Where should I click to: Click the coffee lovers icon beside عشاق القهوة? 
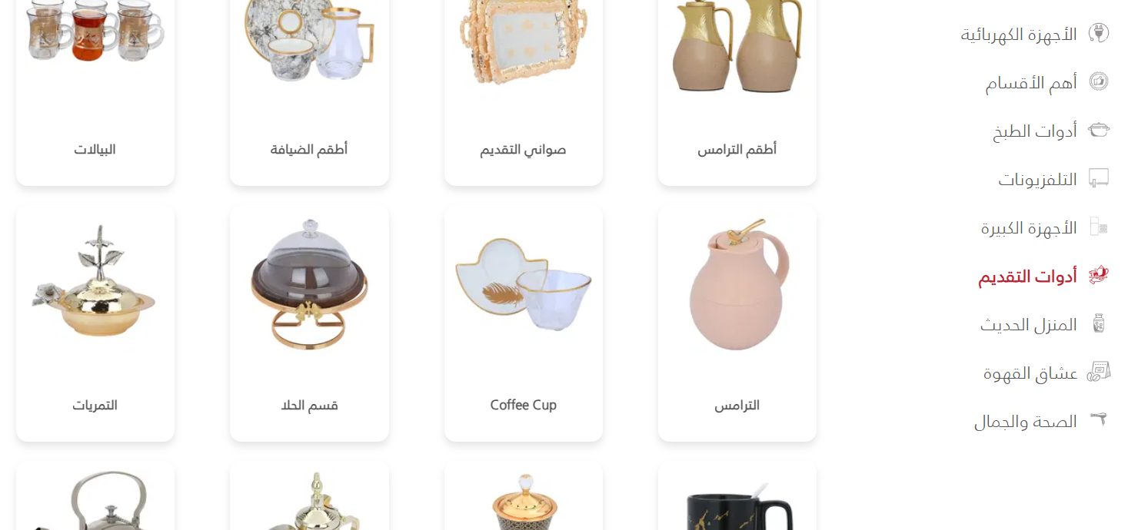tap(1099, 372)
